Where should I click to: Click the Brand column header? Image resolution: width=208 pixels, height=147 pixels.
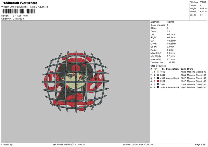pyautogui.click(x=191, y=69)
